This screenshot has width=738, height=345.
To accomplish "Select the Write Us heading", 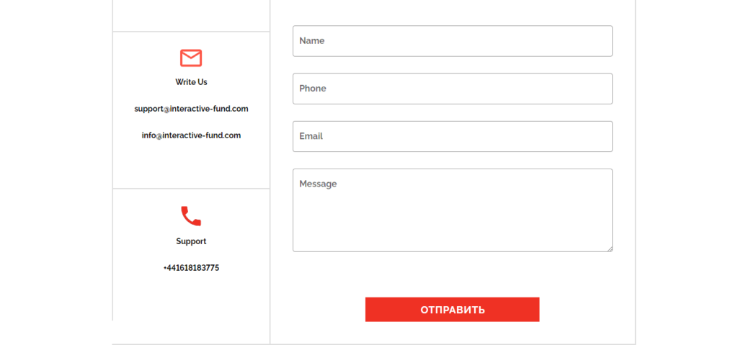I will point(191,82).
